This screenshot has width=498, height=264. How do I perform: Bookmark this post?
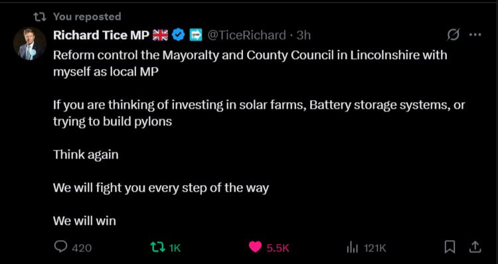[x=450, y=247]
